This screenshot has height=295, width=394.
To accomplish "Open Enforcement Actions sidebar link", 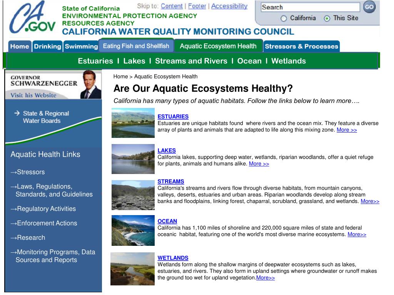I will click(x=44, y=223).
